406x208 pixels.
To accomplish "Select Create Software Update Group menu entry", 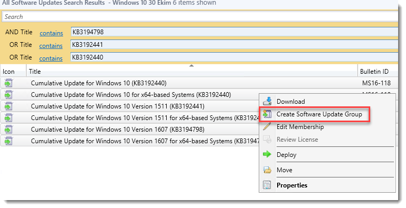I will pyautogui.click(x=319, y=114).
